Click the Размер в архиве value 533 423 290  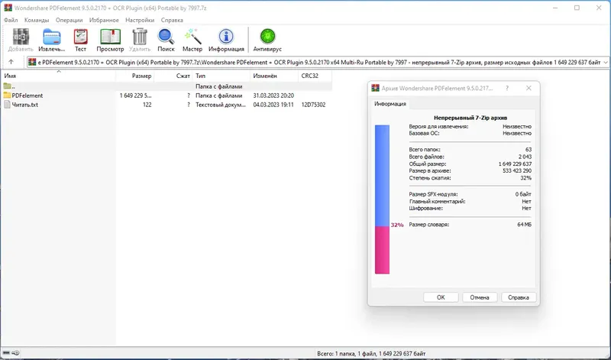[517, 170]
